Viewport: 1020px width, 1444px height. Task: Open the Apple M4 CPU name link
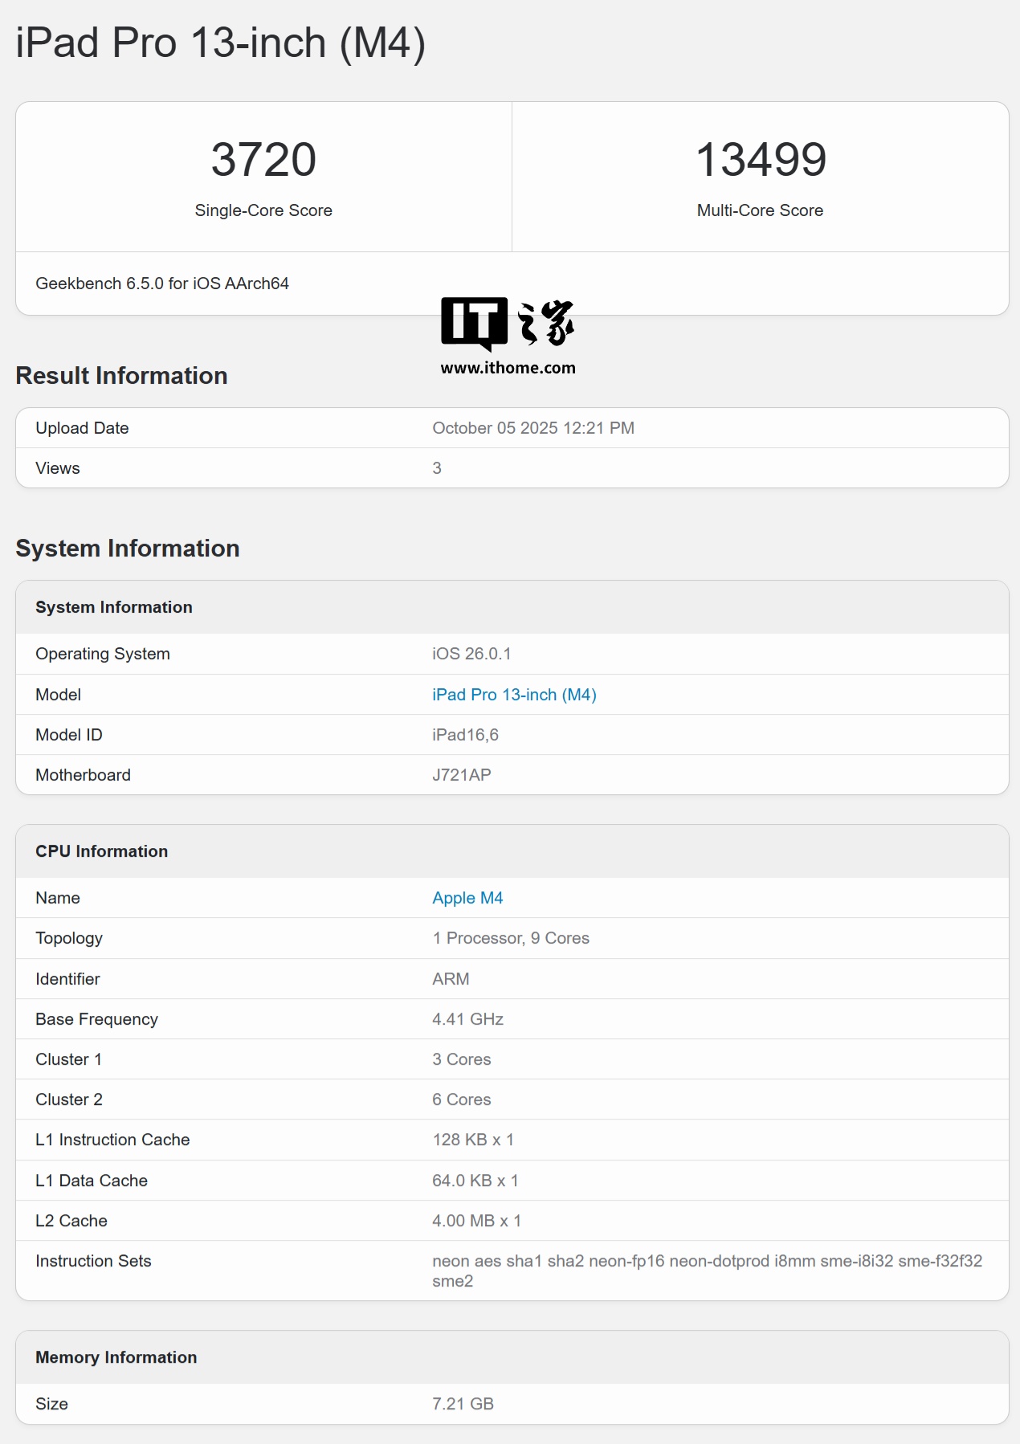click(x=467, y=898)
